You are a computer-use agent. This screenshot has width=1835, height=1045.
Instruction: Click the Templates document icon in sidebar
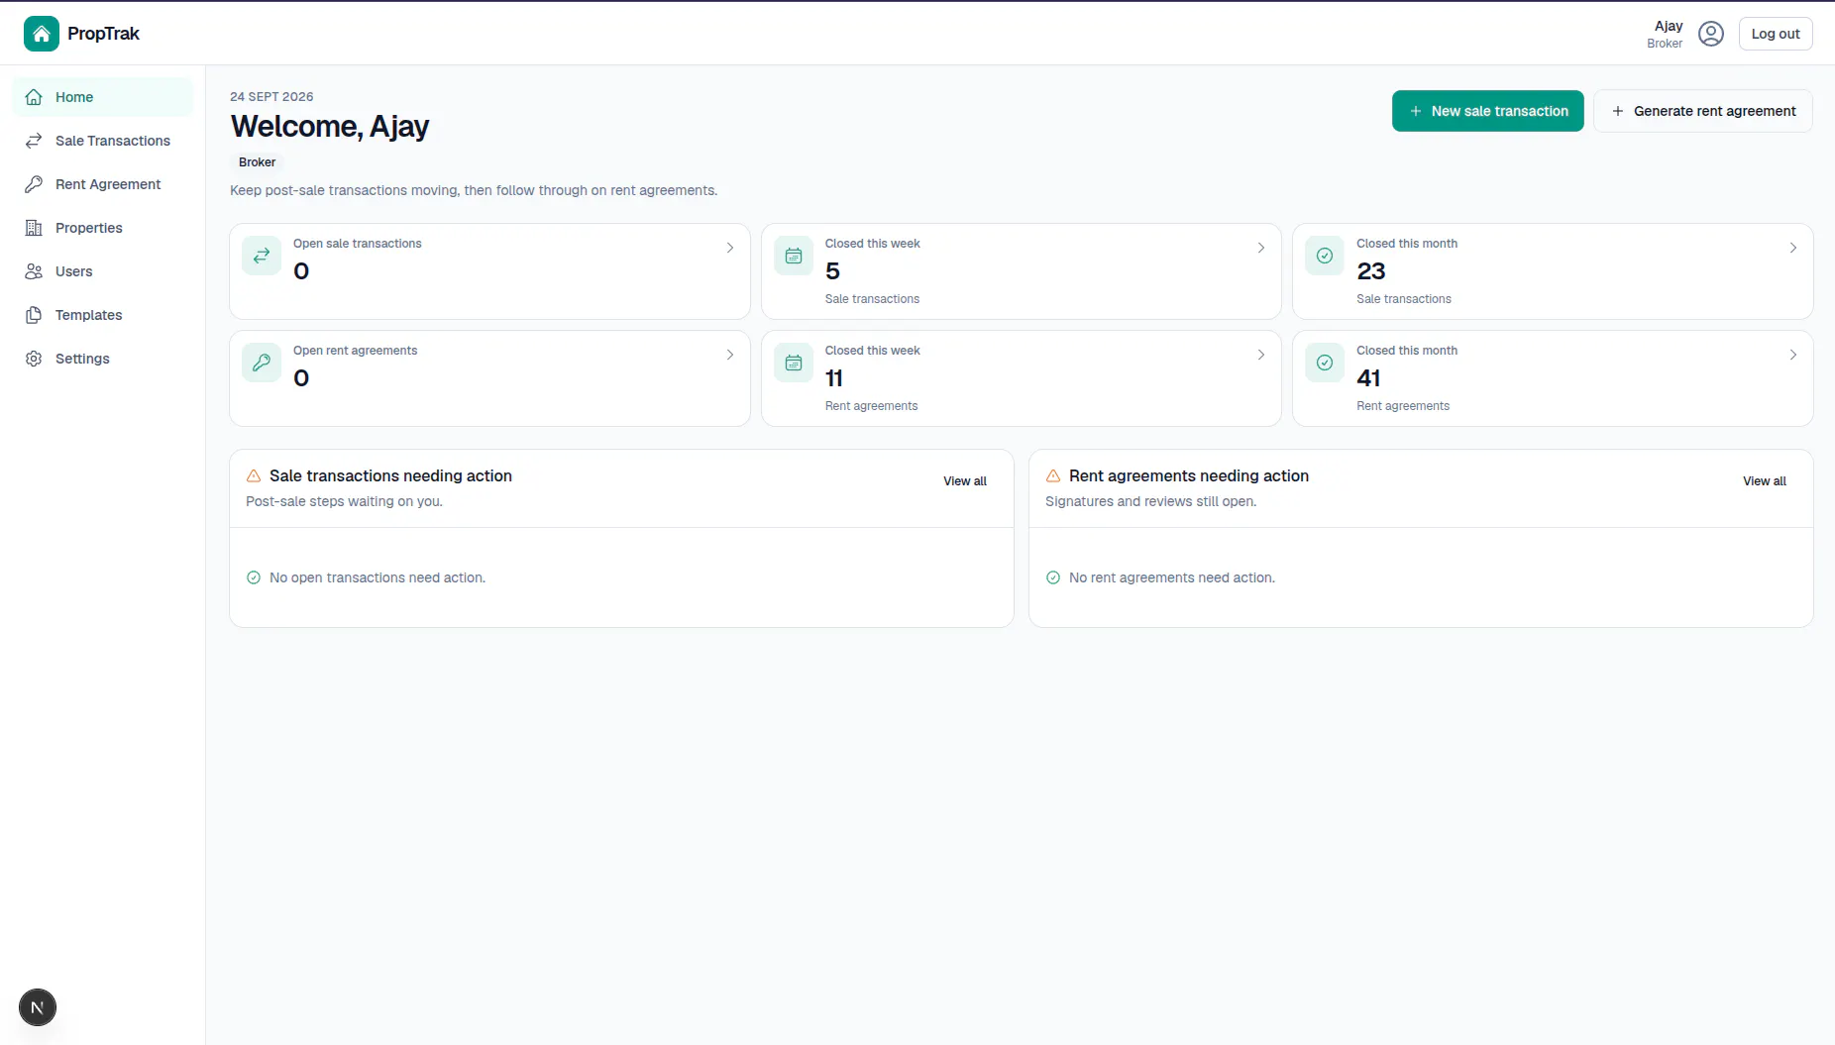coord(34,315)
